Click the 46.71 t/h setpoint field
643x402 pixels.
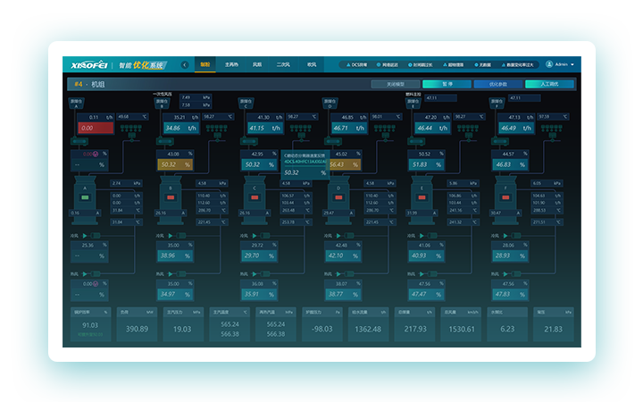point(349,128)
